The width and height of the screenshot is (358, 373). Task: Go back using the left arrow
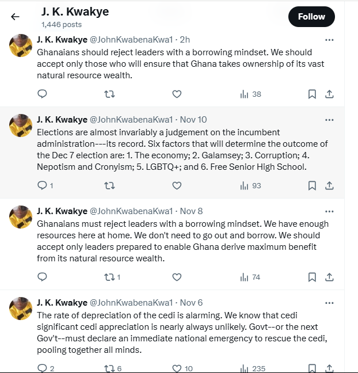tap(15, 17)
